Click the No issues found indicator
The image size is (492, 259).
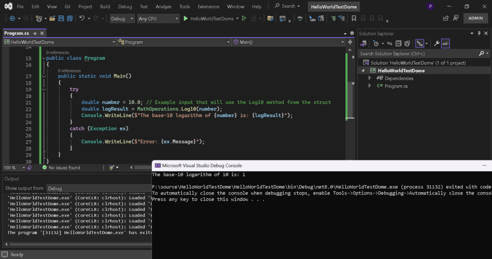(61, 168)
